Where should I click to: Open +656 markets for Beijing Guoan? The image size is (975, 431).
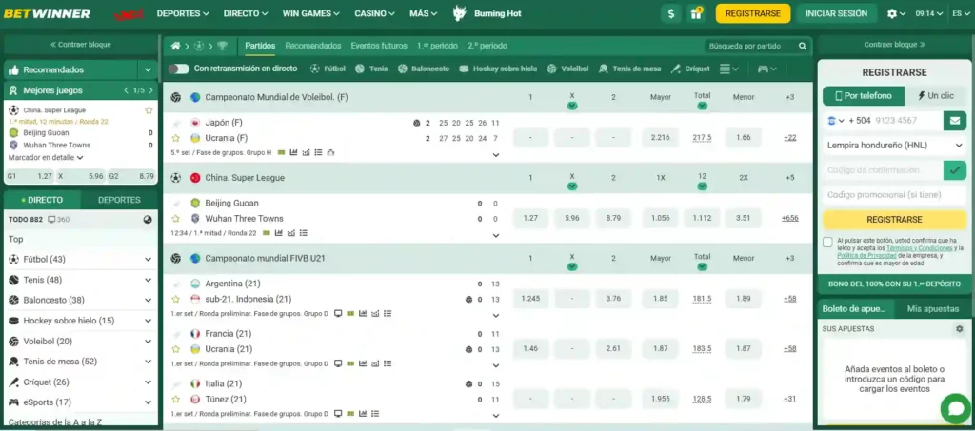click(x=789, y=219)
